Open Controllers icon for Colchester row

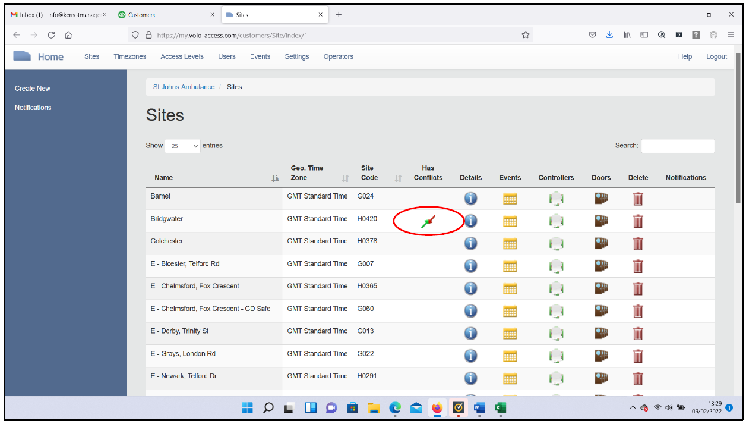coord(556,244)
